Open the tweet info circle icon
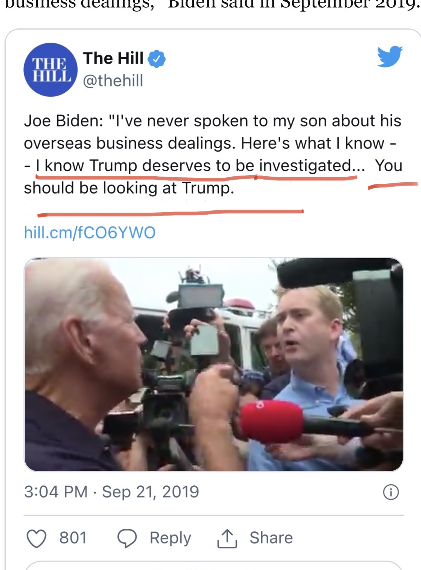This screenshot has width=421, height=570. pyautogui.click(x=391, y=492)
